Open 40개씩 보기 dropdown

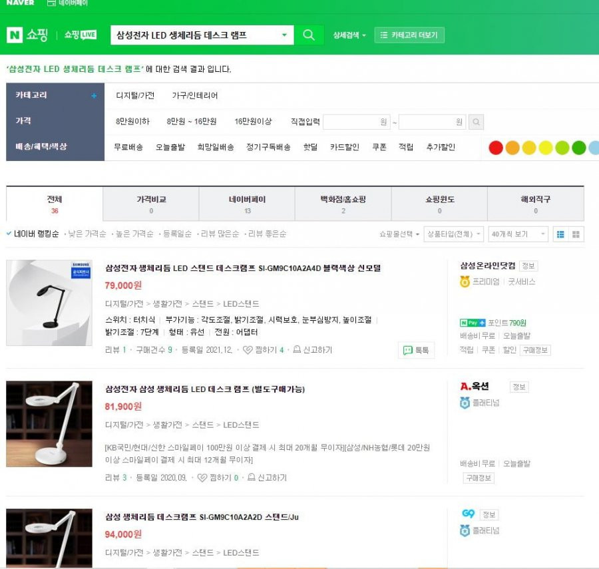coord(518,234)
